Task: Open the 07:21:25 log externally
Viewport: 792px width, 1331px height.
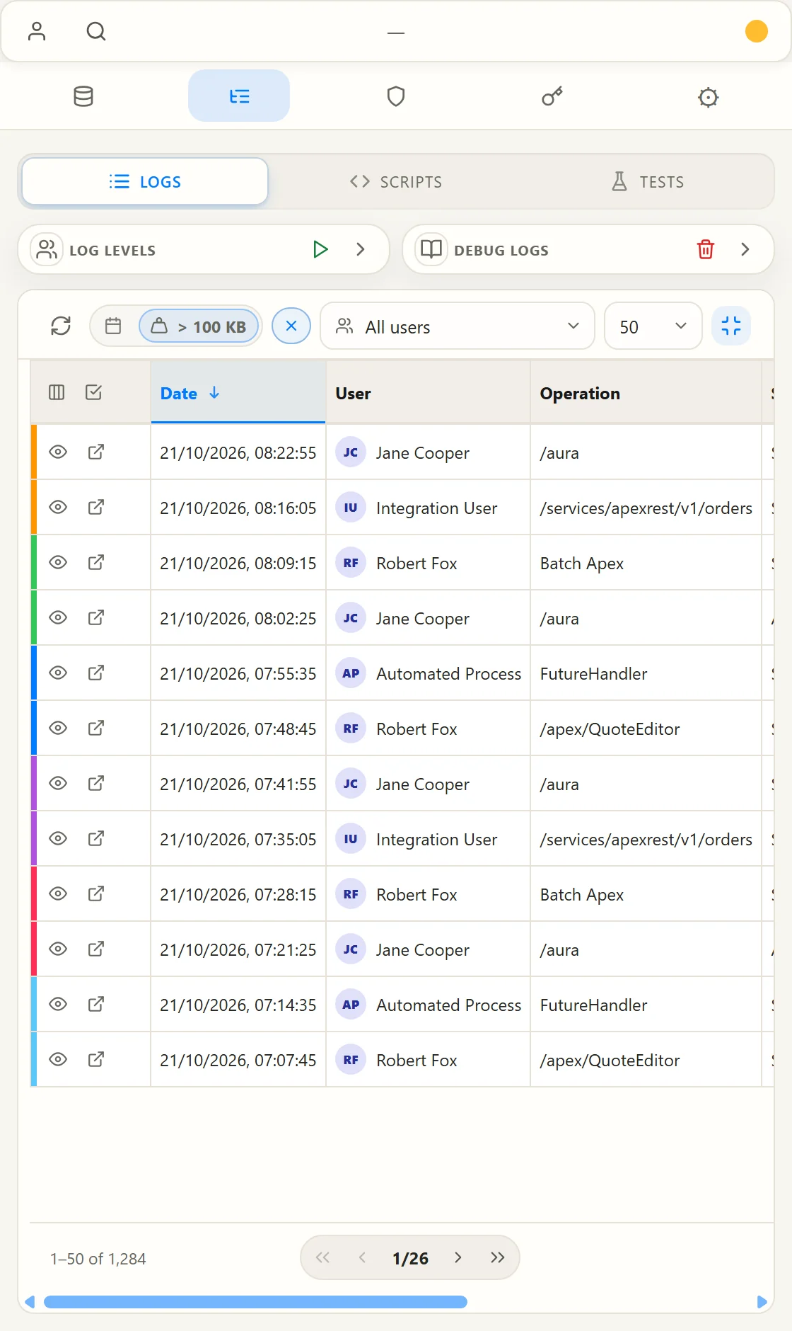Action: (96, 949)
